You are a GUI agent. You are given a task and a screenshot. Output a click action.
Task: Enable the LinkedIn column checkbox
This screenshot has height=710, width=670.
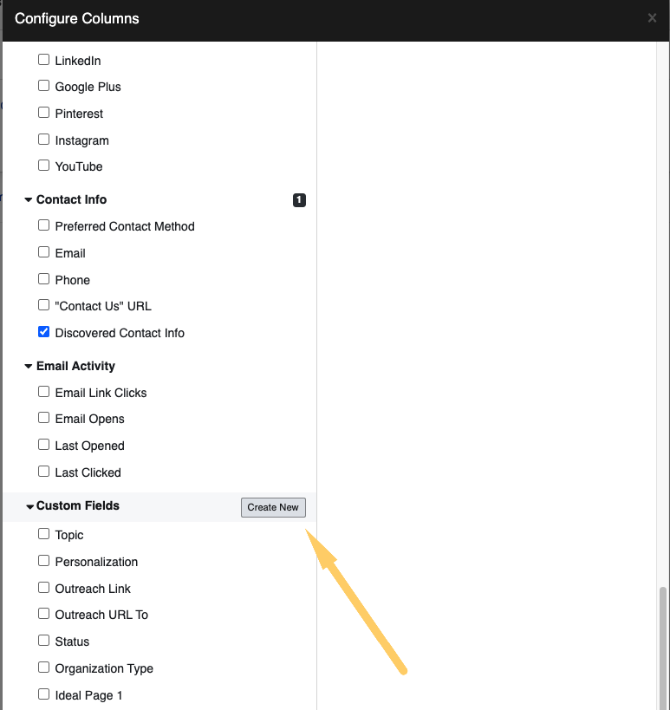(43, 60)
